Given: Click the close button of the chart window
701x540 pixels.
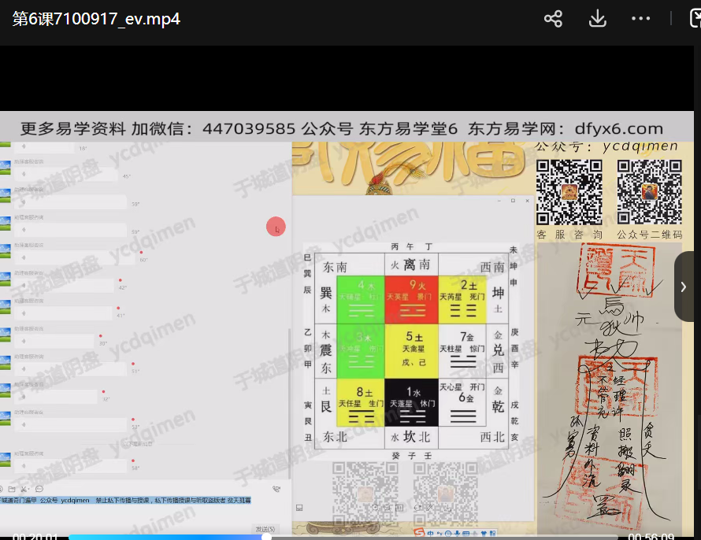Looking at the screenshot, I should click(x=529, y=202).
